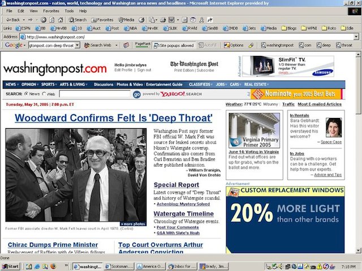Screen dimensions: 362x271
Task: Click the Stop loading icon
Action: [44, 20]
